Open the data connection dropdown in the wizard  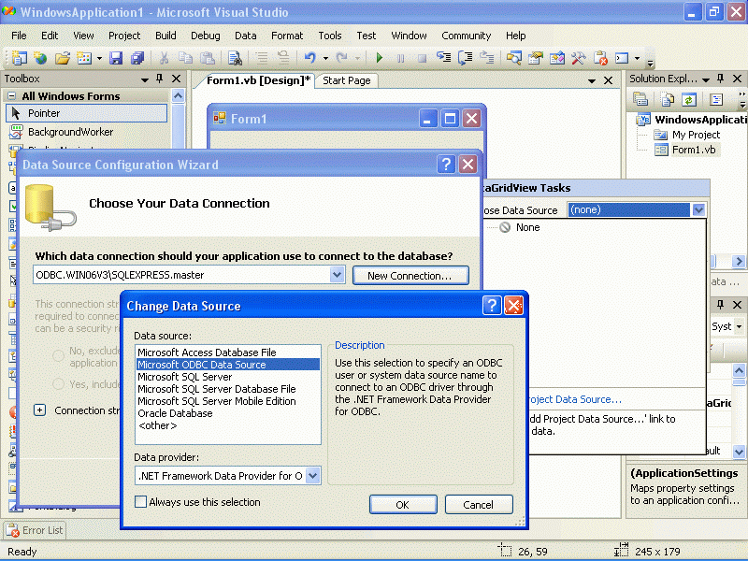337,275
